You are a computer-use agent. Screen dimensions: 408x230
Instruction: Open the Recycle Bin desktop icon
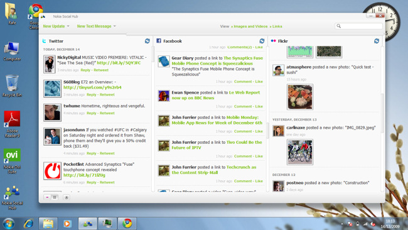coord(12,85)
